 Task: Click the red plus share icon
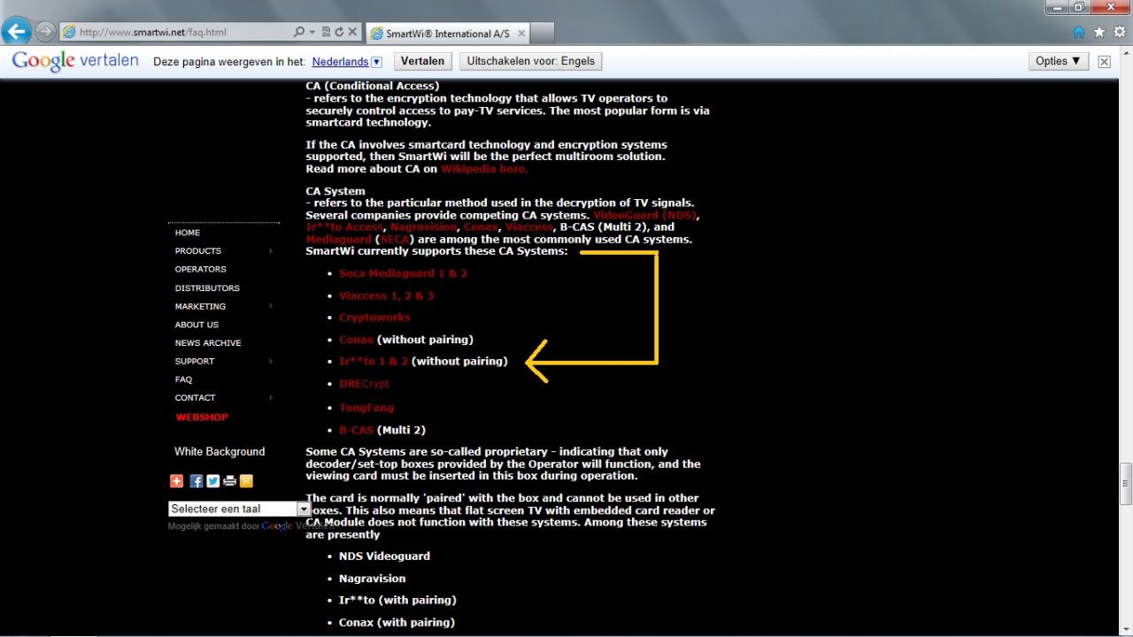(x=177, y=481)
